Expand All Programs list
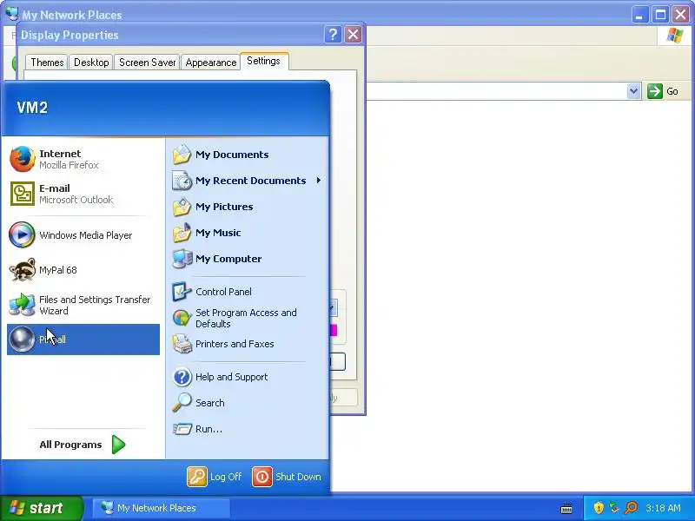 (x=83, y=445)
